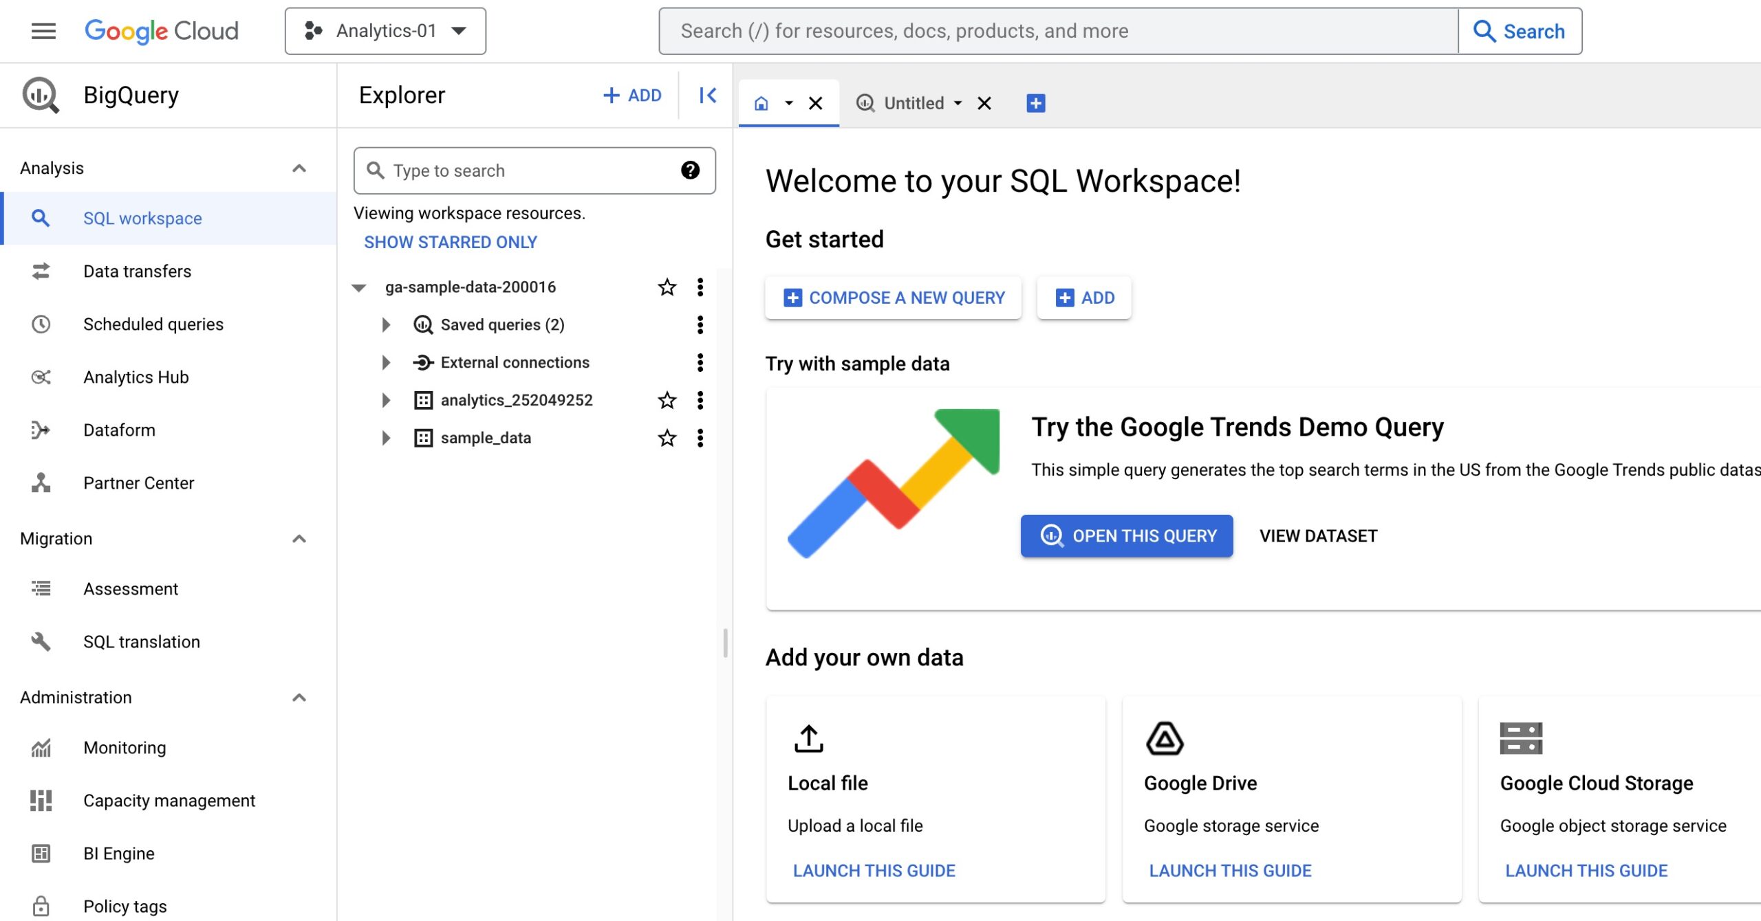Image resolution: width=1761 pixels, height=921 pixels.
Task: Click Show Starred Only link
Action: [450, 242]
